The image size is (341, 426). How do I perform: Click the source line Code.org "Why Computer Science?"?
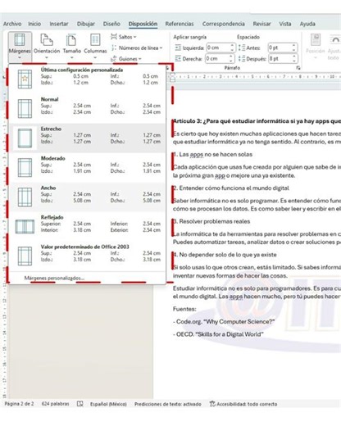pyautogui.click(x=224, y=321)
